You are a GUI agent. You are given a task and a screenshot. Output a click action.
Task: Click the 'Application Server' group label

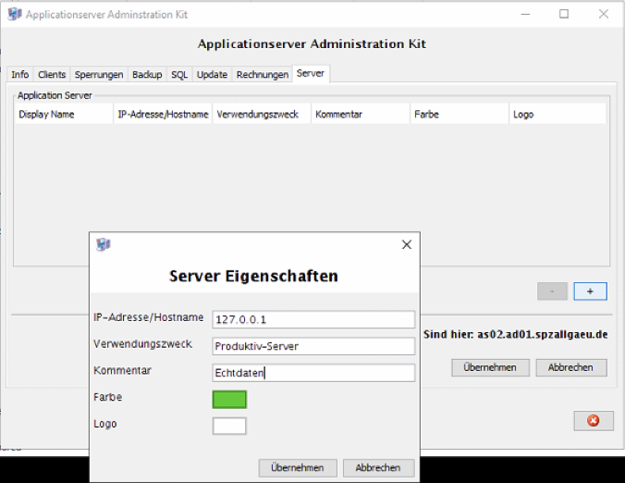(x=55, y=95)
